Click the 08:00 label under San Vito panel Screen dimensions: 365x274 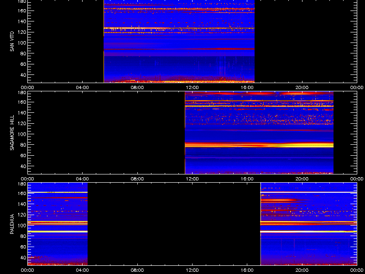(x=137, y=88)
